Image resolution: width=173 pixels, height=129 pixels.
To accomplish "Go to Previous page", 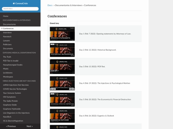I will click(11, 126).
